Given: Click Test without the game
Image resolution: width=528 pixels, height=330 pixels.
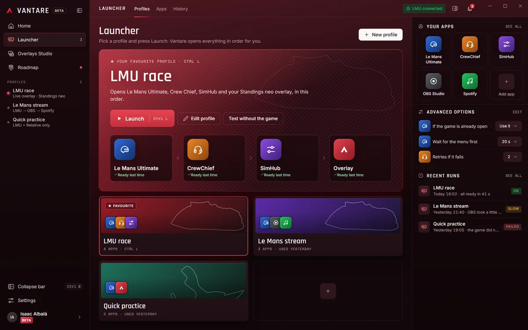Looking at the screenshot, I should click(x=253, y=118).
